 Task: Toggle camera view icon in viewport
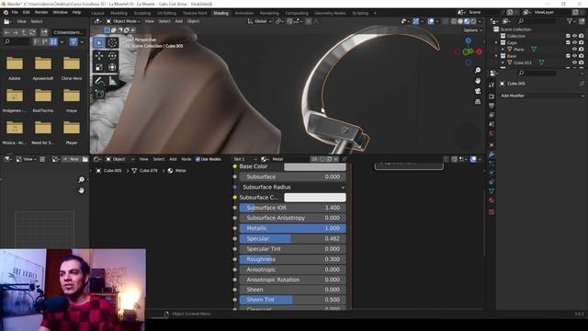click(x=478, y=91)
